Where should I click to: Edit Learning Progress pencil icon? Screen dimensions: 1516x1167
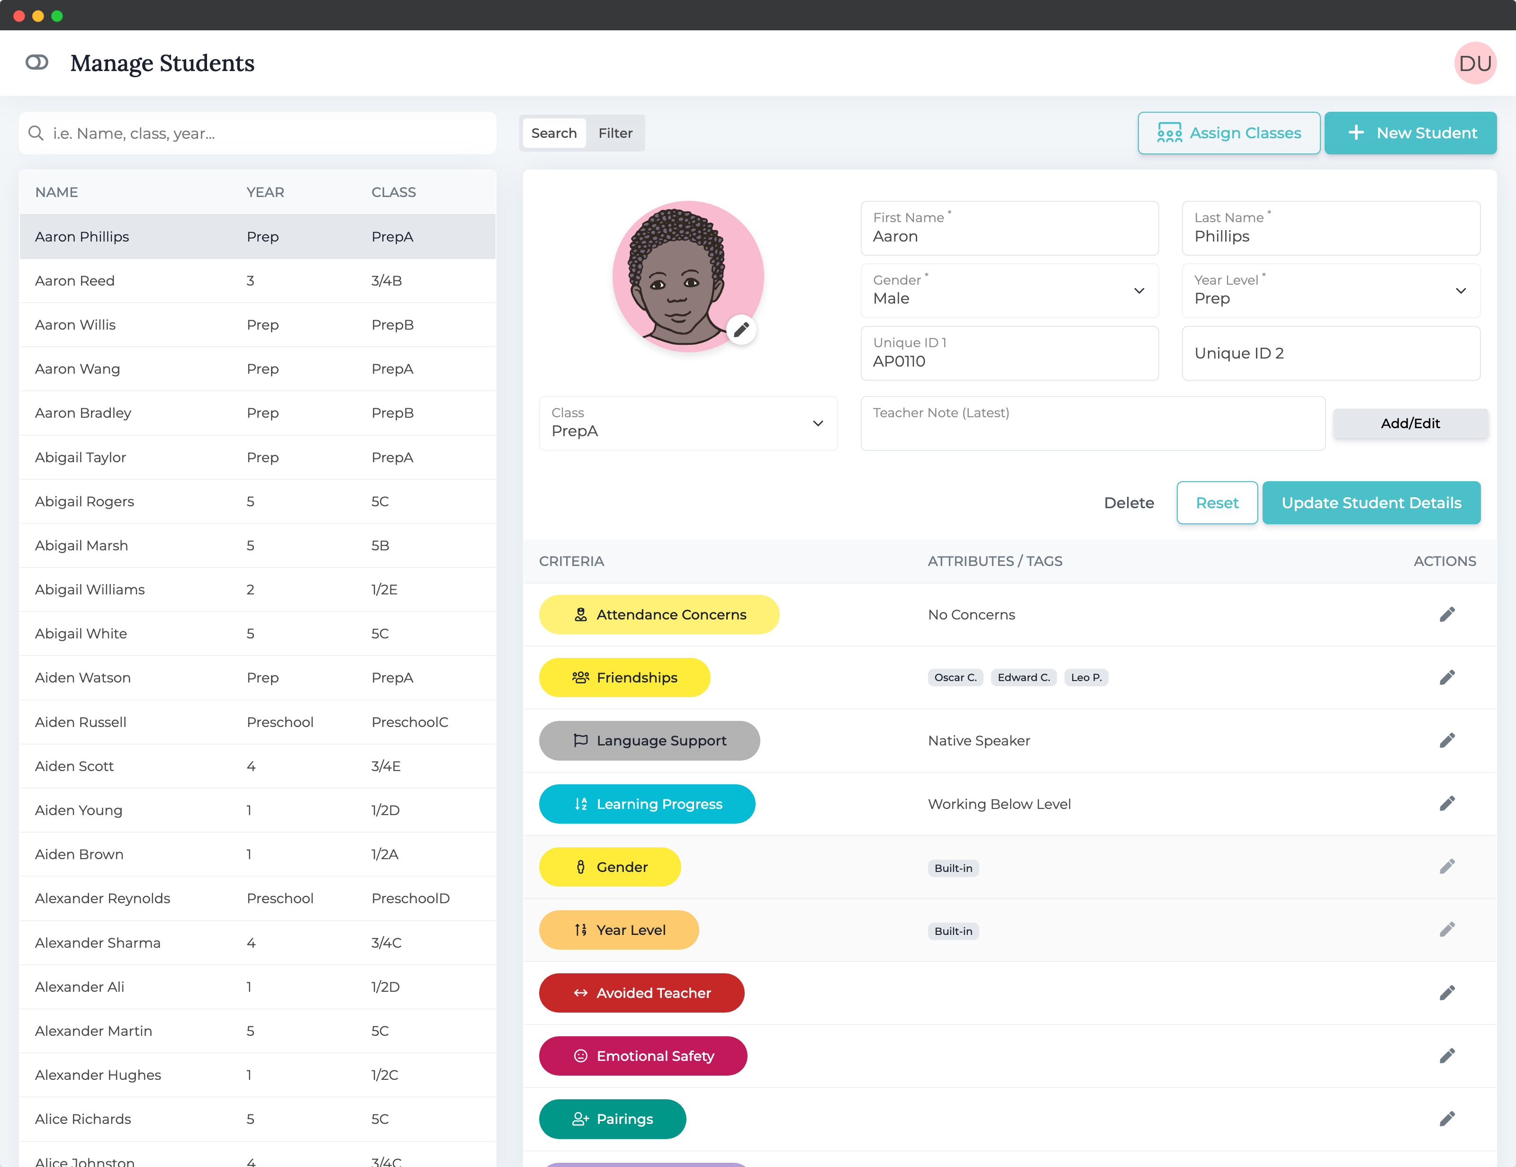1446,803
